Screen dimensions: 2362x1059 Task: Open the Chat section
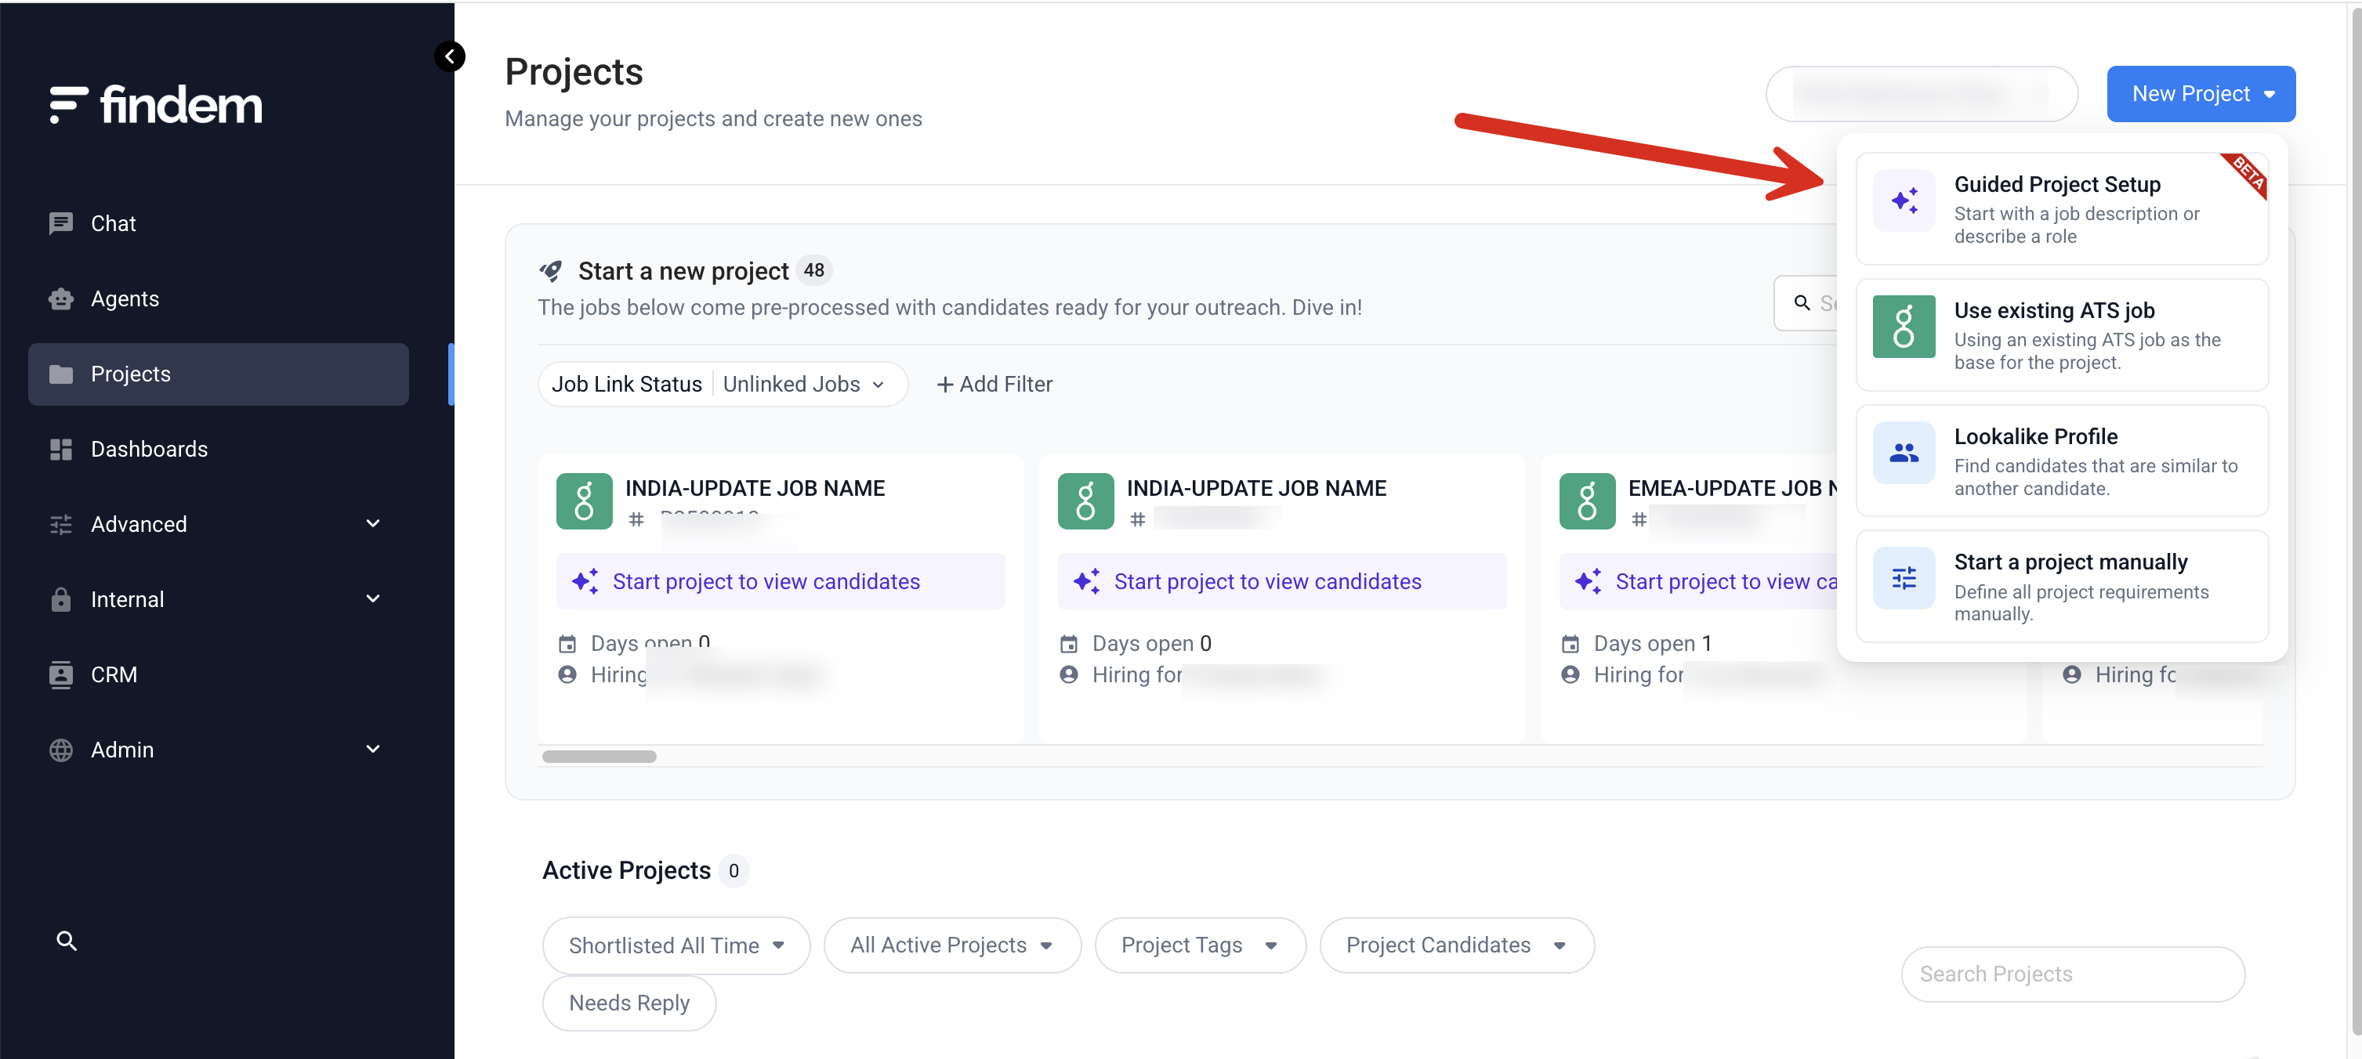tap(218, 223)
